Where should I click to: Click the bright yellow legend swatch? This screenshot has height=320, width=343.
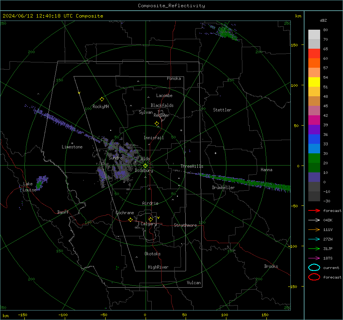[x=314, y=82]
